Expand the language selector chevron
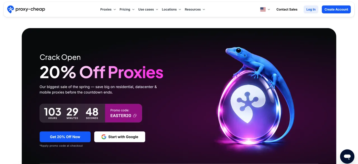Viewport: 358px width, 164px height. click(269, 9)
